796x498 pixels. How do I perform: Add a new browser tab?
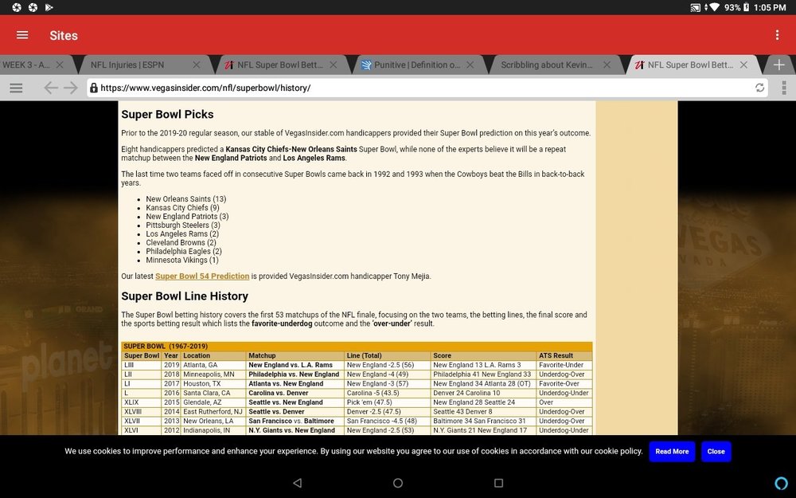(778, 65)
